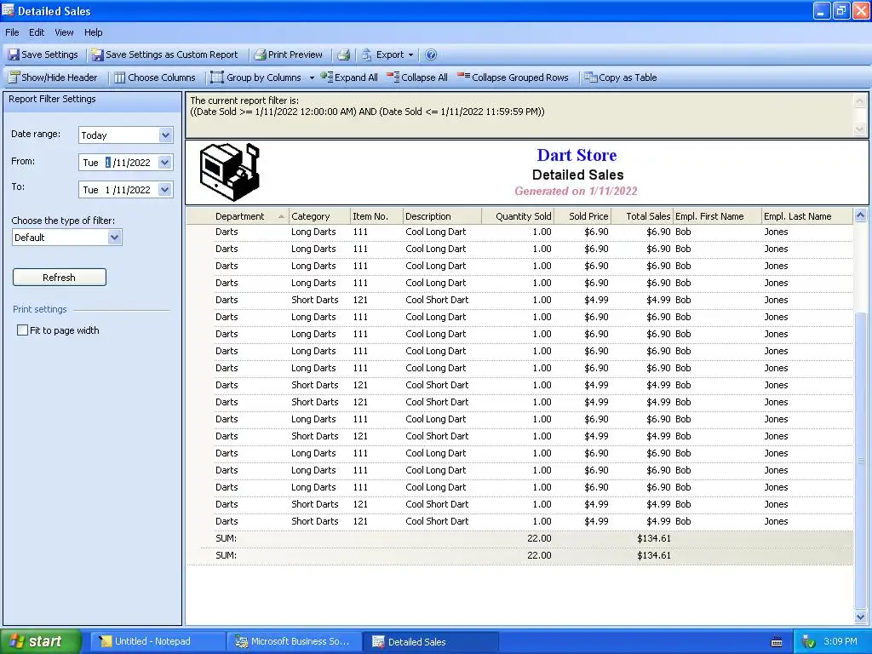Click the filter text box scroll up arrow
The width and height of the screenshot is (872, 654).
coord(860,100)
